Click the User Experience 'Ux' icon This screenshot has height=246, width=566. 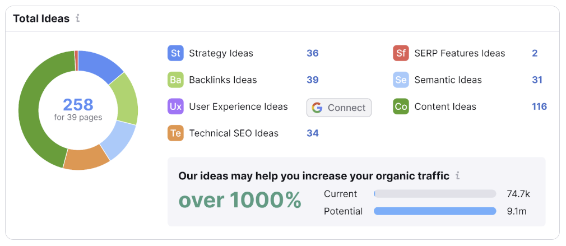(175, 106)
